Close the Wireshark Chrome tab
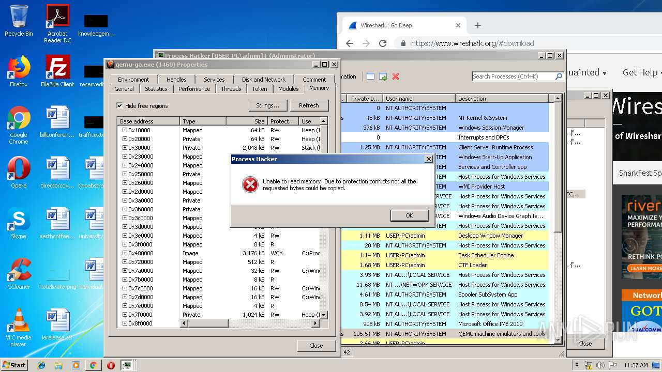 pos(458,25)
